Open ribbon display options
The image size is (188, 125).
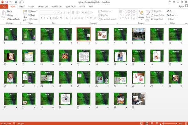[x=174, y=2]
